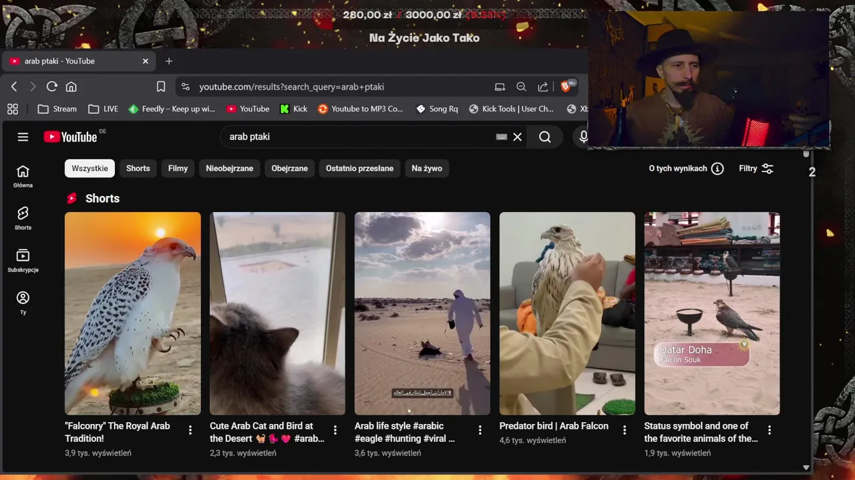Close the arab ptaki YouTube tab

[146, 61]
